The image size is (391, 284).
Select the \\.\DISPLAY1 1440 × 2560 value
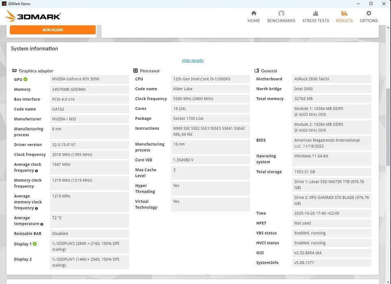(89, 262)
